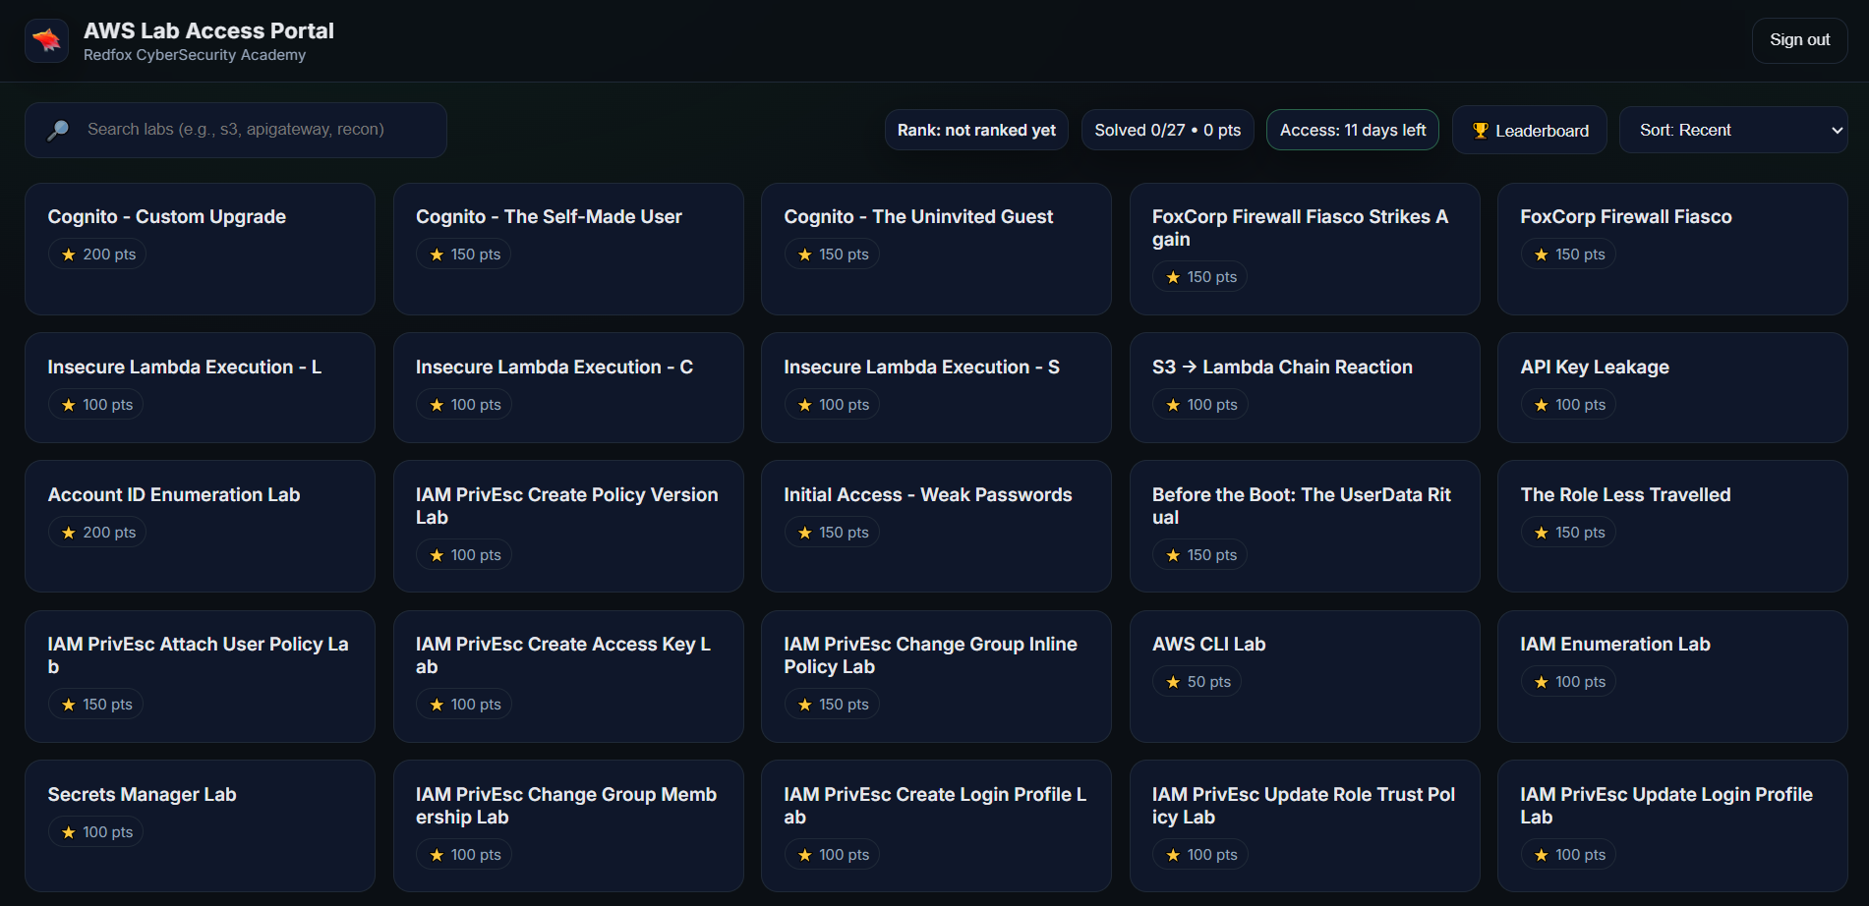The image size is (1869, 906).
Task: Click the Solved 0/27 progress indicator
Action: coord(1167,129)
